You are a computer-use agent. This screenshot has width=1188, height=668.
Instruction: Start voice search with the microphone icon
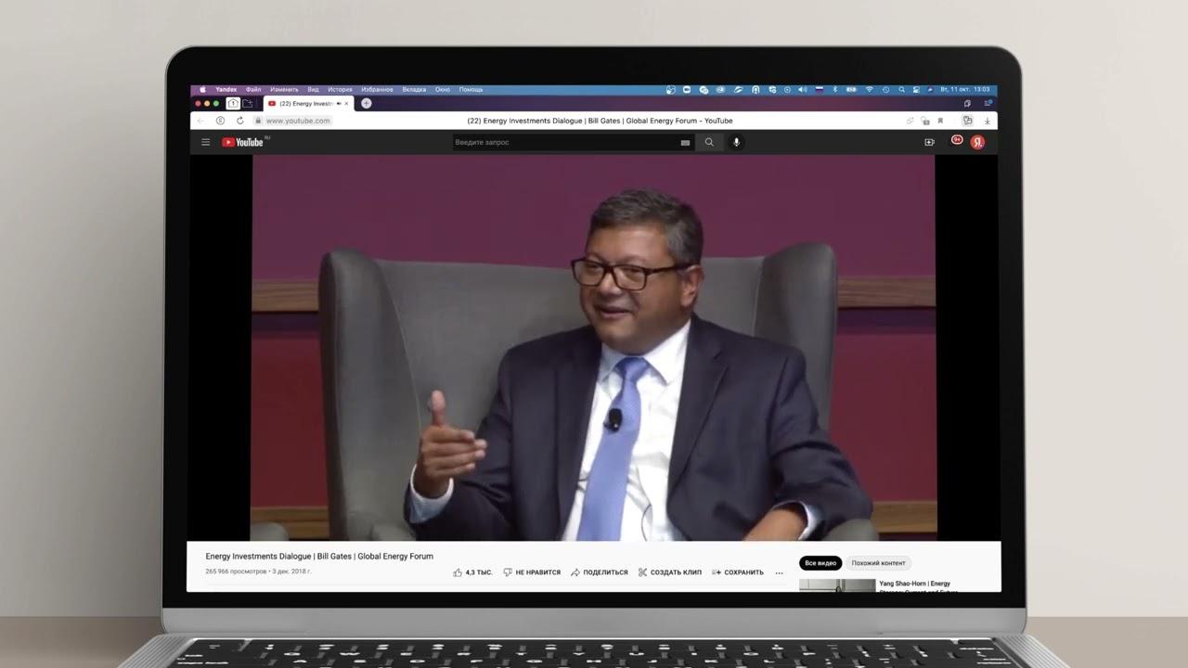tap(736, 142)
